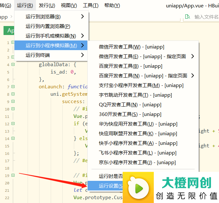The height and width of the screenshot is (203, 219).
Task: Choose 支付宝小程序开发者工具(M) entry
Action: (143, 85)
